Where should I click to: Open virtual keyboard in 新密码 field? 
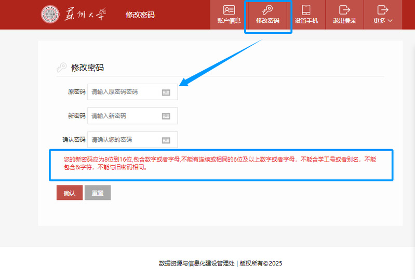tap(166, 116)
